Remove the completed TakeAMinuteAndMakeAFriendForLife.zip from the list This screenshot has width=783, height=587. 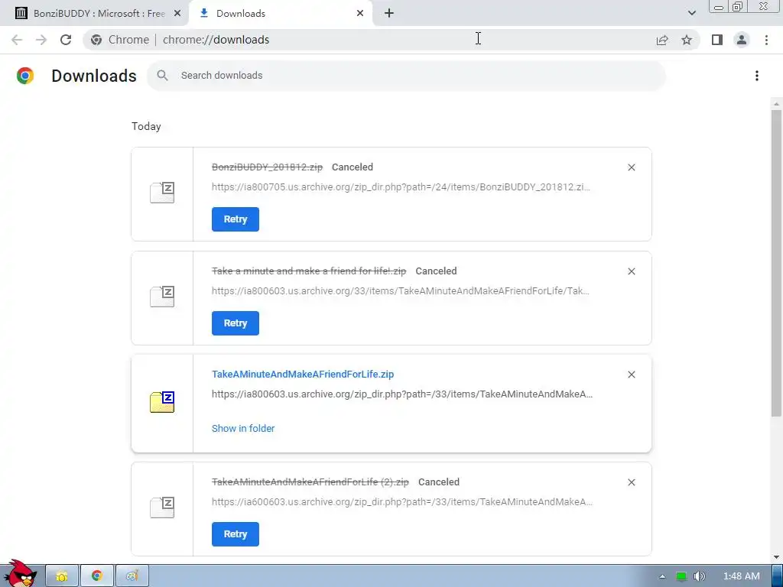click(631, 375)
